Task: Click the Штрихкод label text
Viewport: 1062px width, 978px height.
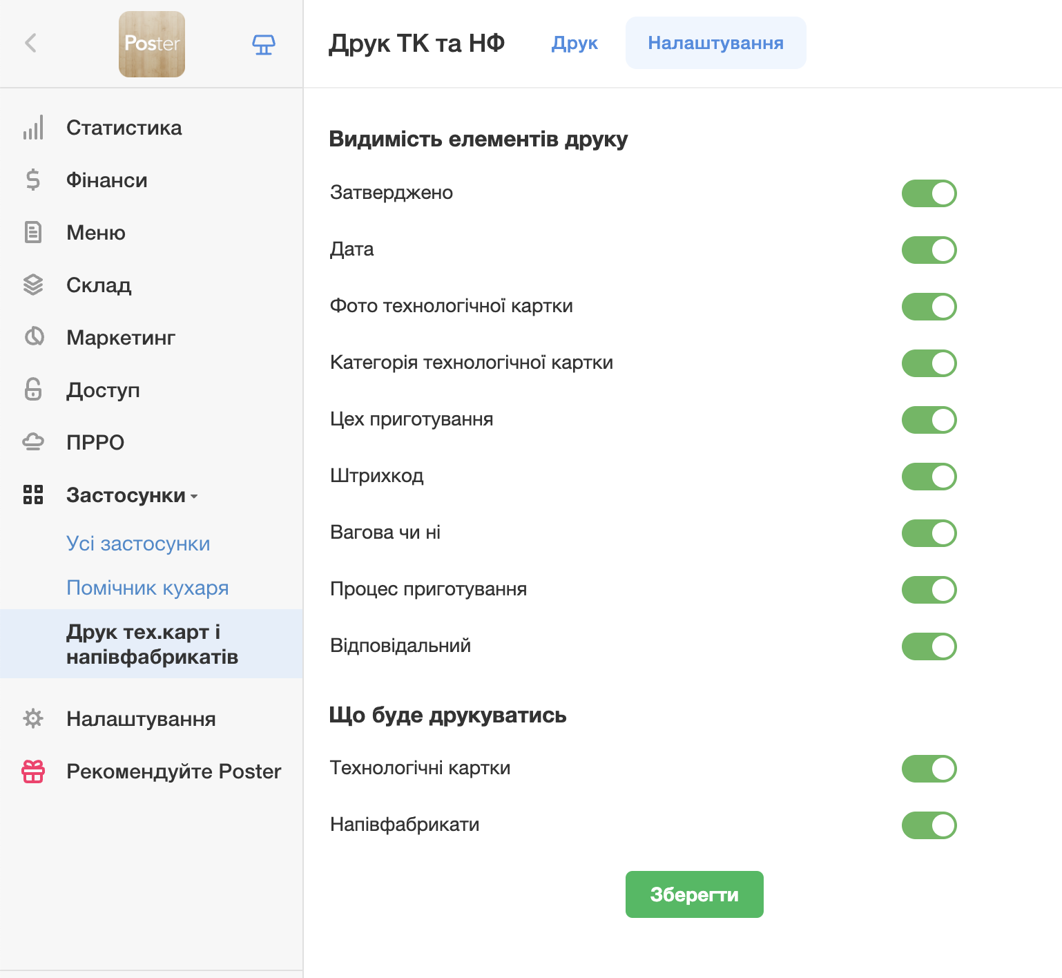Action: point(377,476)
